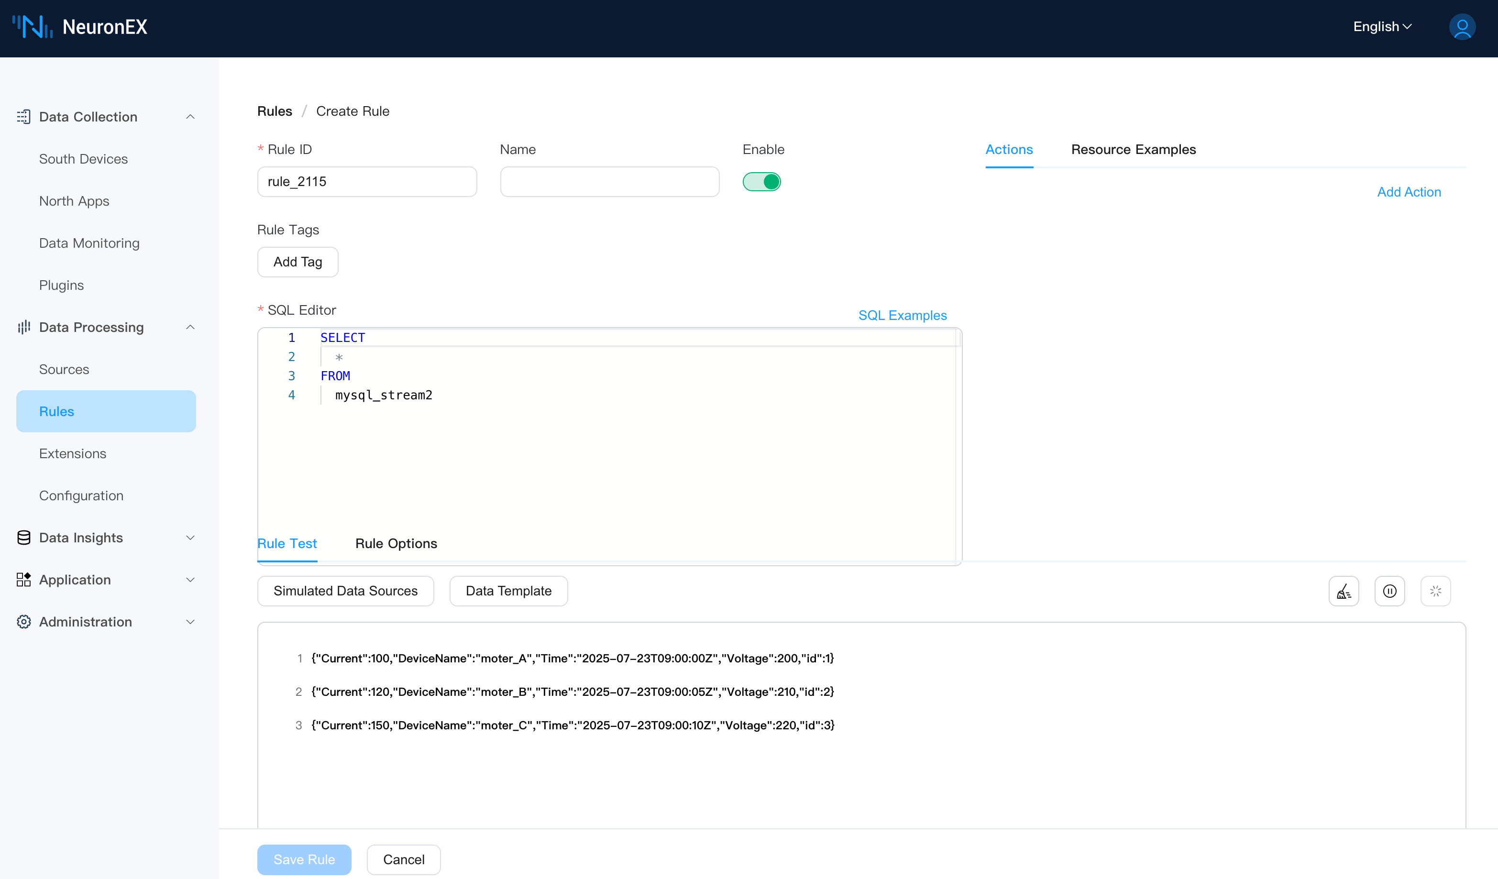Click the Add Action link

[x=1408, y=192]
